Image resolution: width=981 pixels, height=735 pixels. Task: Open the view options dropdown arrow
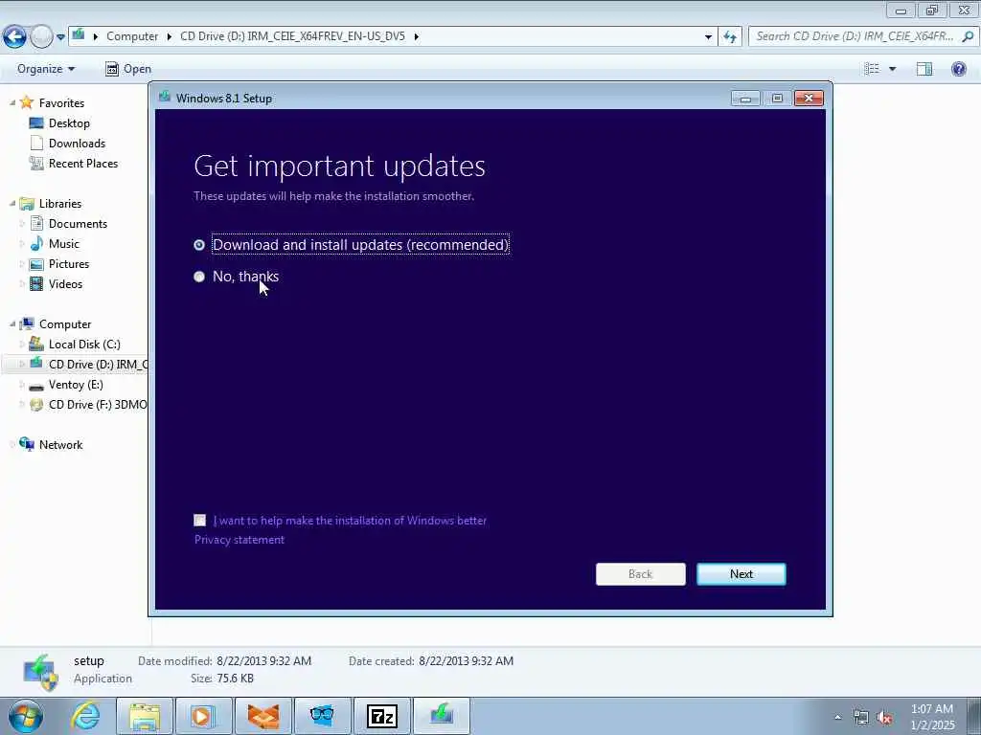click(x=892, y=69)
